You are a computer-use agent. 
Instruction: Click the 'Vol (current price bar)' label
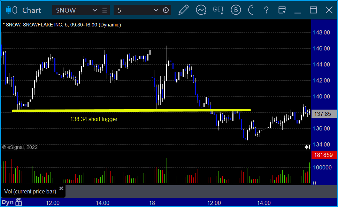30,191
